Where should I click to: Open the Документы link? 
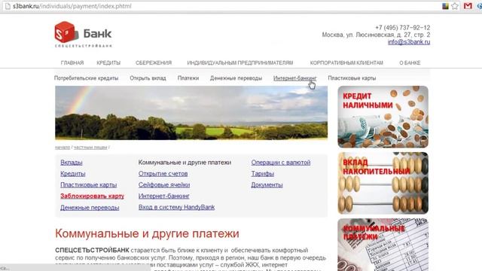click(267, 185)
